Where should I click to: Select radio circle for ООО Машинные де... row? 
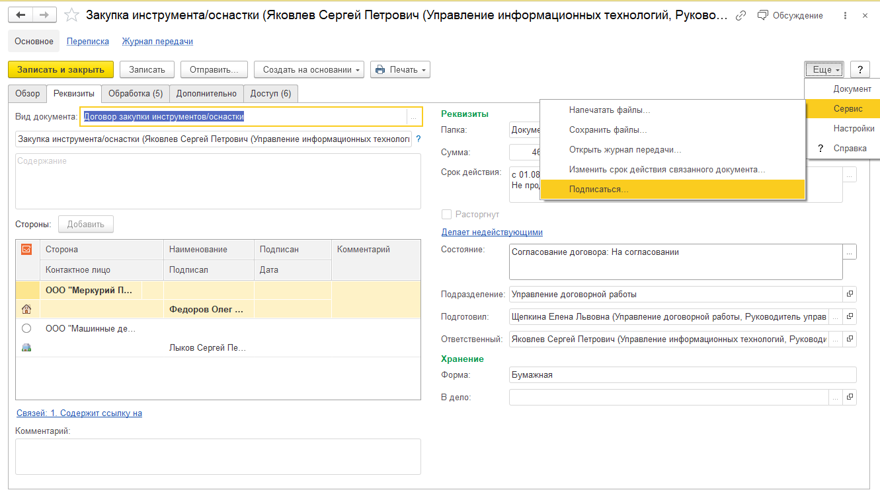(26, 328)
